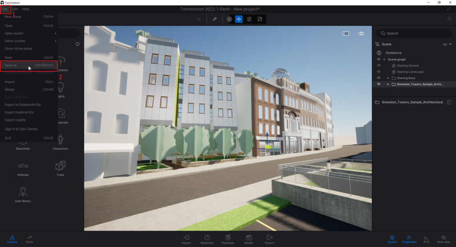This screenshot has width=456, height=247.
Task: Open the Characters library category
Action: (60, 142)
